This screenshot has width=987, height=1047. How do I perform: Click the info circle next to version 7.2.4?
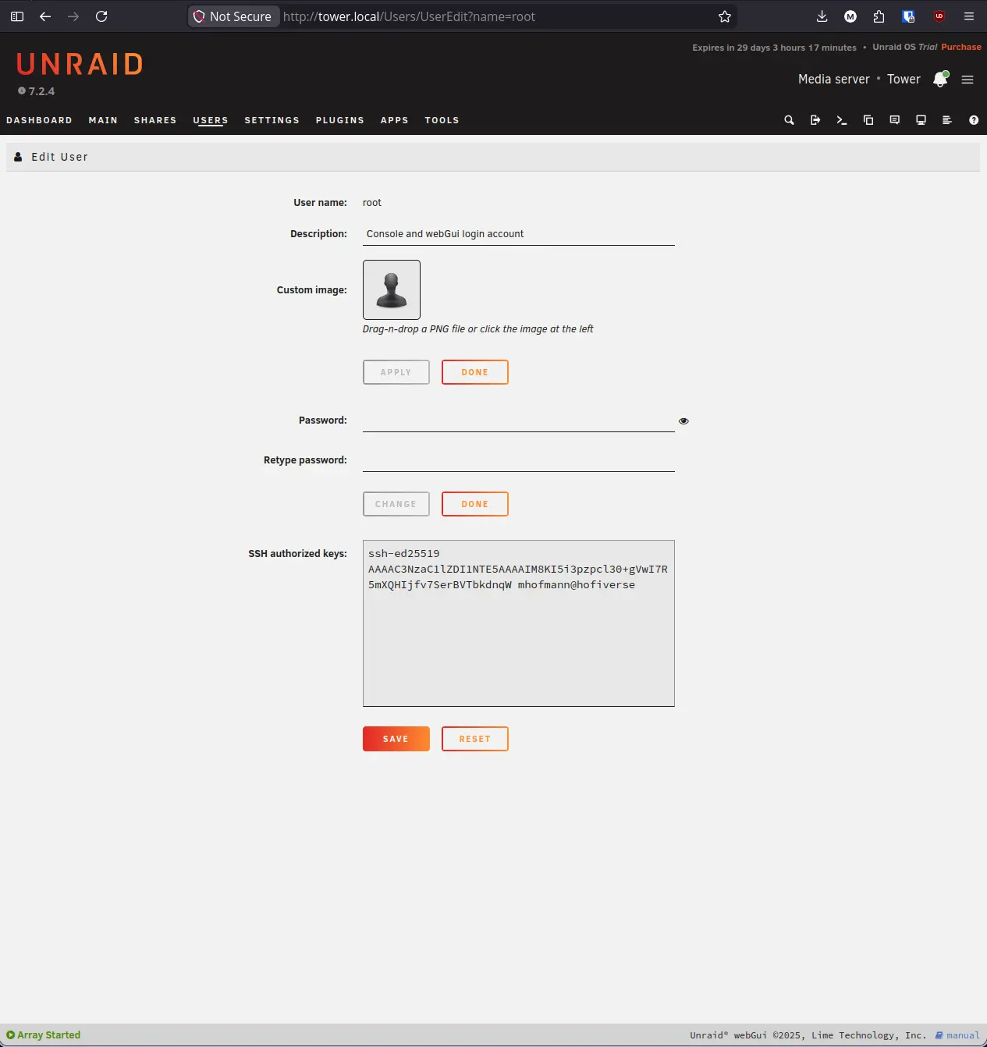pyautogui.click(x=22, y=91)
